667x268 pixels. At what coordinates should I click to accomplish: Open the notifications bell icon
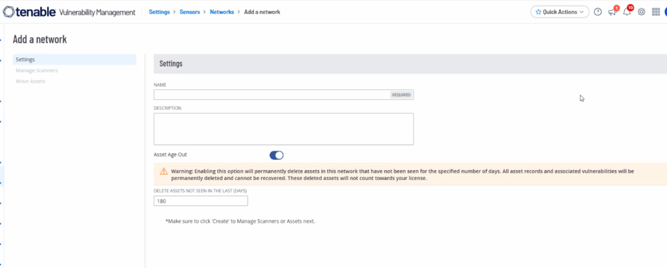pyautogui.click(x=627, y=12)
